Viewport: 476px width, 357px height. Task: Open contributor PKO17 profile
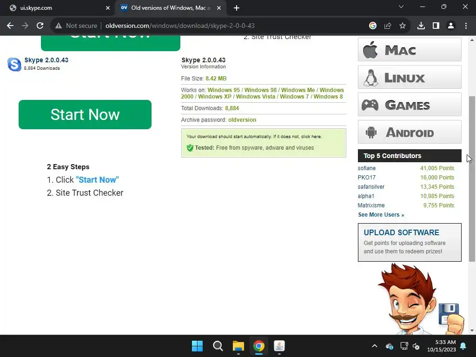[x=367, y=177]
